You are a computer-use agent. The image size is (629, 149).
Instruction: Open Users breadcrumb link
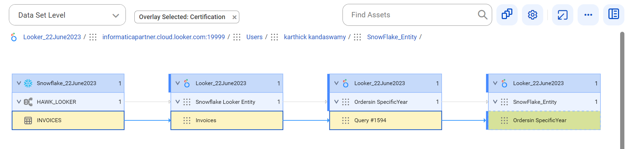tap(255, 37)
